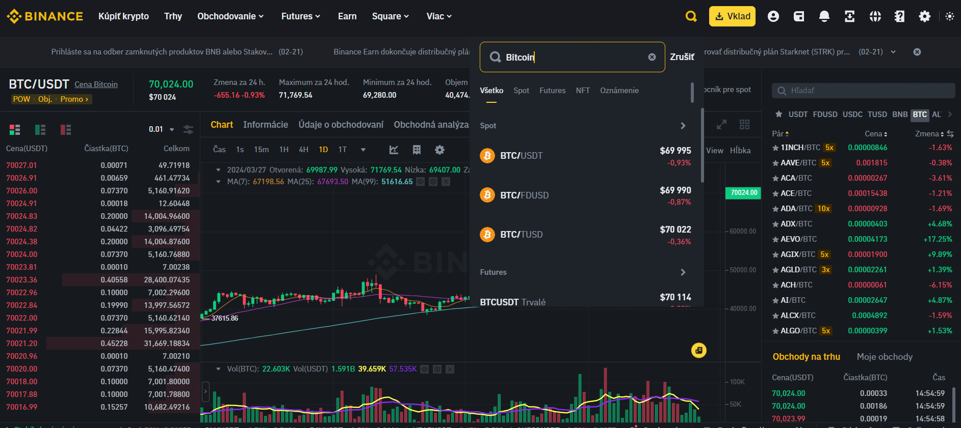Click the Binance logo
The height and width of the screenshot is (428, 961).
click(x=45, y=16)
